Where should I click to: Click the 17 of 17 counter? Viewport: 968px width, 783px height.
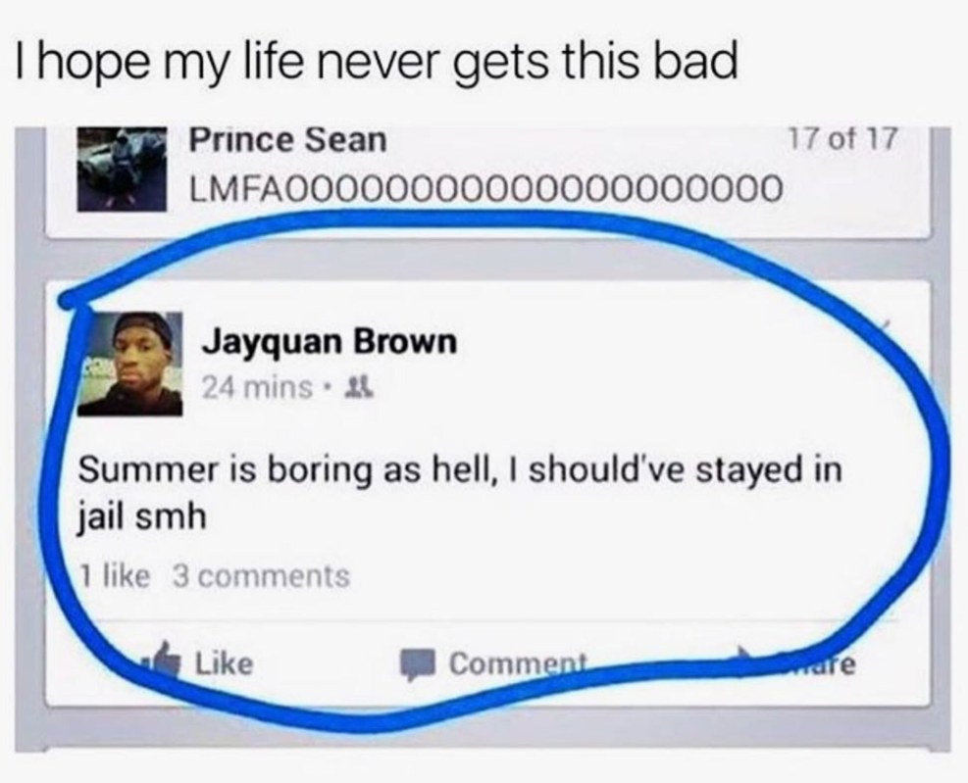click(x=841, y=140)
